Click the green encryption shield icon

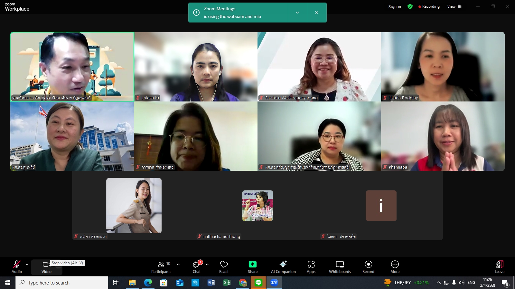[x=410, y=6]
